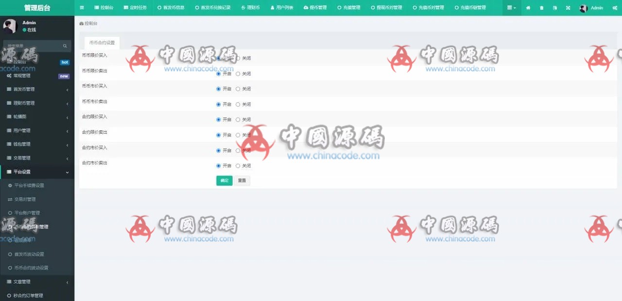Expand the 首发币管理 sidebar menu

tap(37, 89)
